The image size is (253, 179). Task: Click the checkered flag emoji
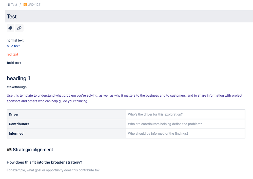point(9,150)
